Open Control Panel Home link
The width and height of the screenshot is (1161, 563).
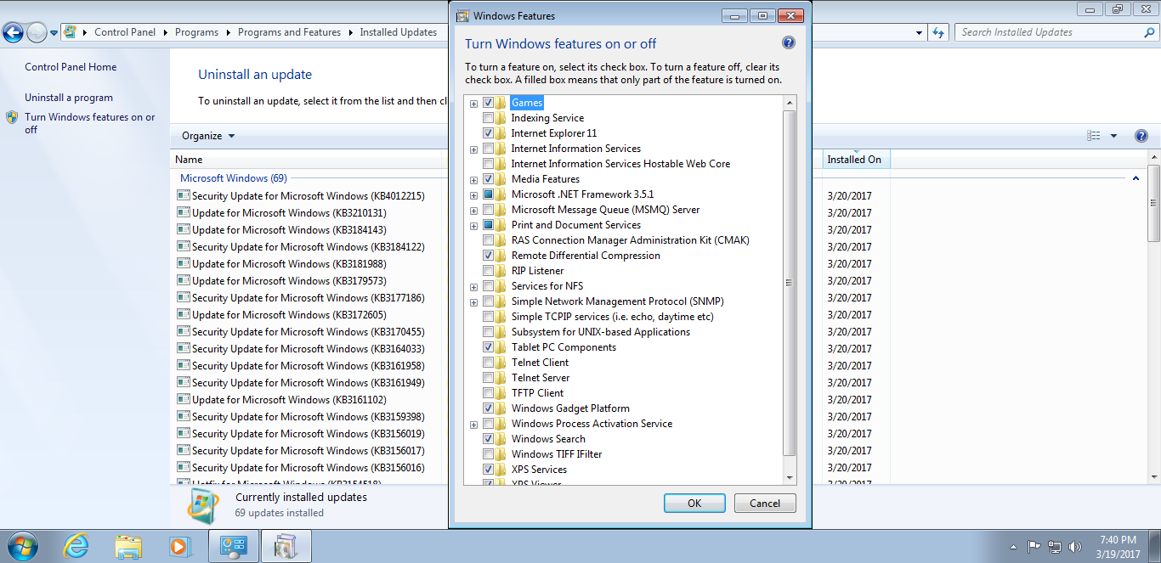point(71,67)
